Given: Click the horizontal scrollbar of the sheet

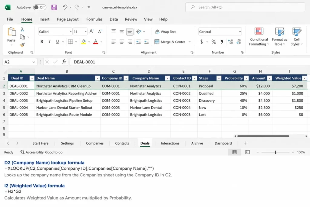Looking at the screenshot, I should [x=263, y=136].
